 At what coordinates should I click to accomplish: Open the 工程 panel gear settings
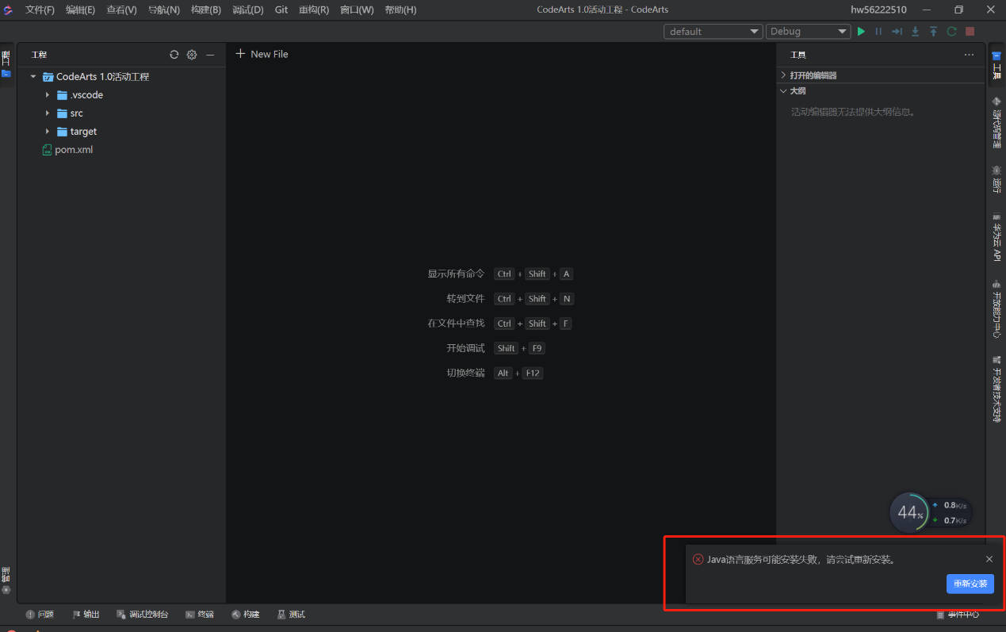(192, 55)
